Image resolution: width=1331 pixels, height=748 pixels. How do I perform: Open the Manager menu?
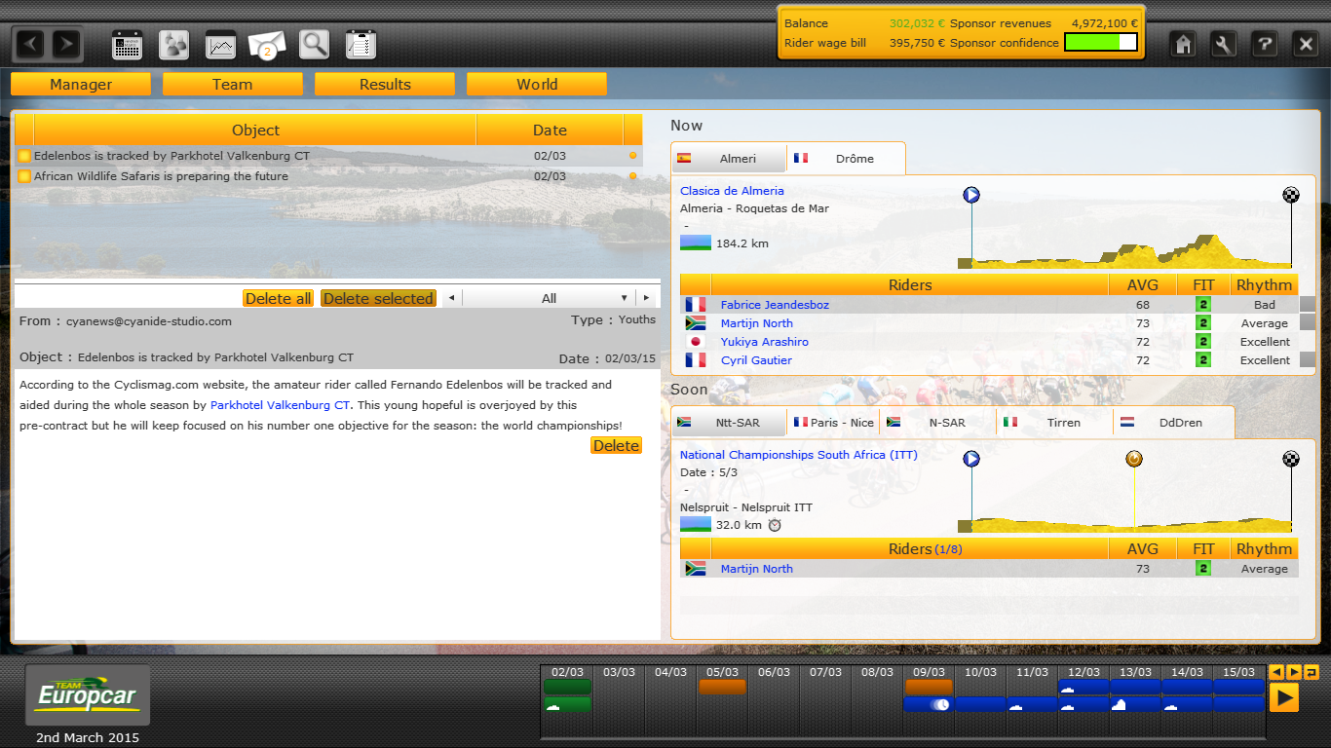coord(81,85)
